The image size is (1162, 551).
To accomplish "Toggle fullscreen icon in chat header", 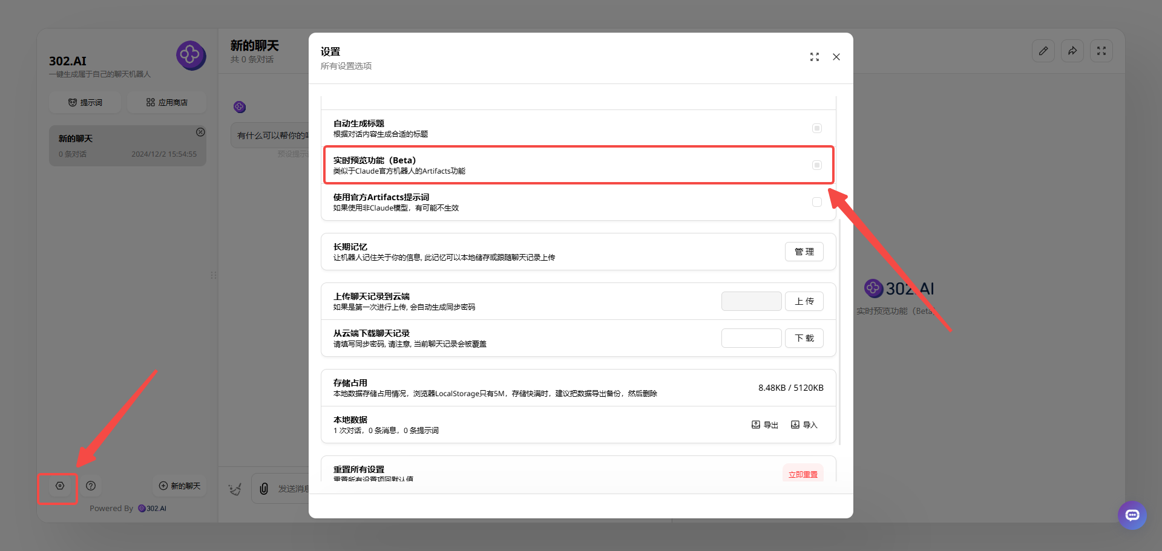I will (1101, 51).
